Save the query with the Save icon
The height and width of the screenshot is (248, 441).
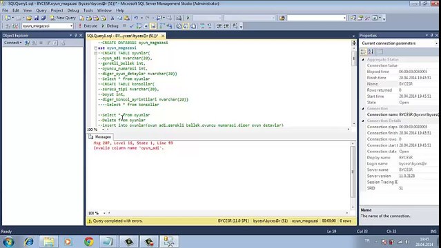tap(37, 18)
